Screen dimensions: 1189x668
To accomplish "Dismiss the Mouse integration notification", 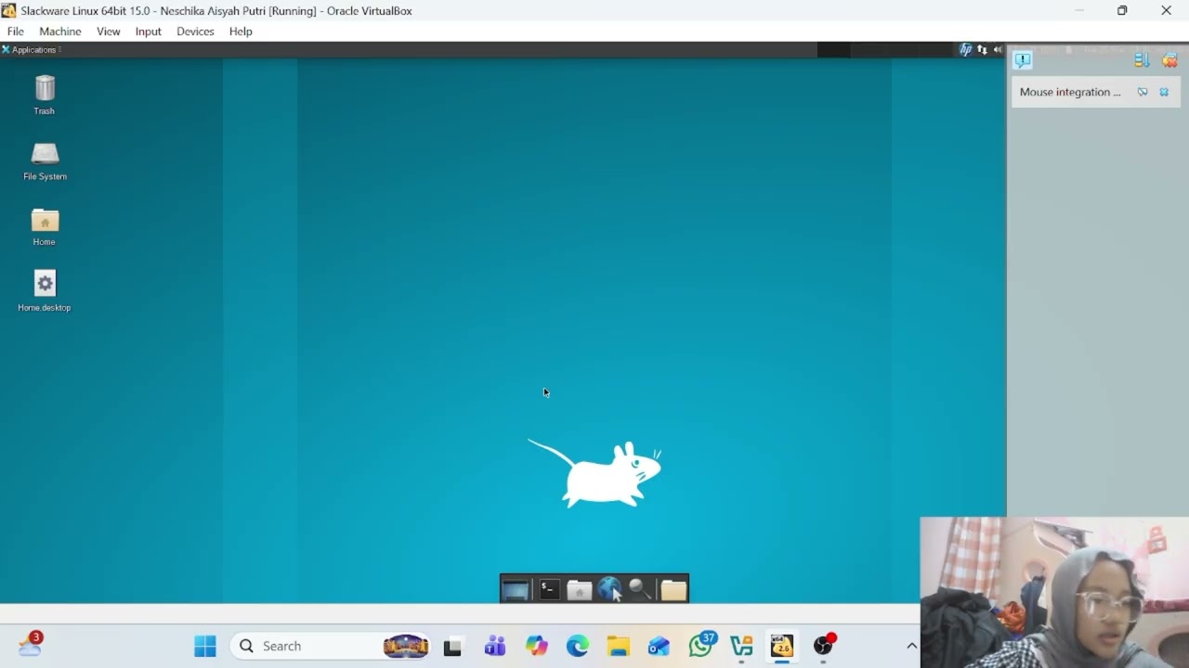I will 1164,92.
